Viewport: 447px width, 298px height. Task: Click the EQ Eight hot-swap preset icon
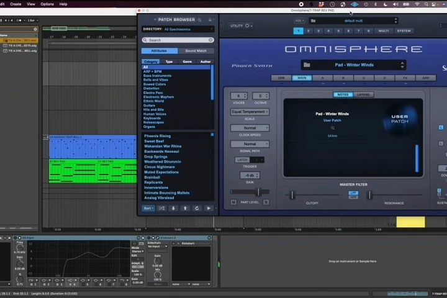point(138,238)
